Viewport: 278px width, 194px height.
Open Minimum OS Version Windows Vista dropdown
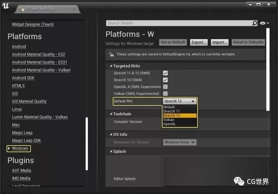click(x=180, y=142)
